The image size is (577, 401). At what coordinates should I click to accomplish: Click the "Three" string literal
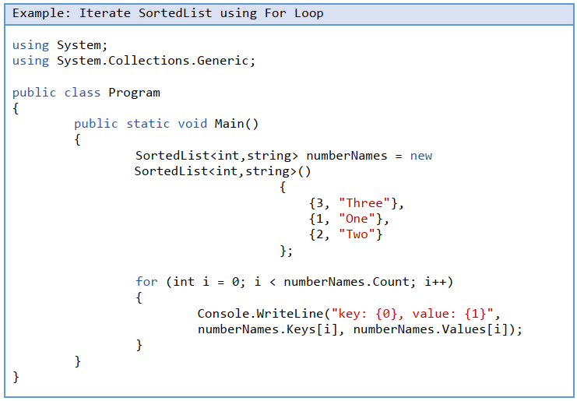pos(364,203)
